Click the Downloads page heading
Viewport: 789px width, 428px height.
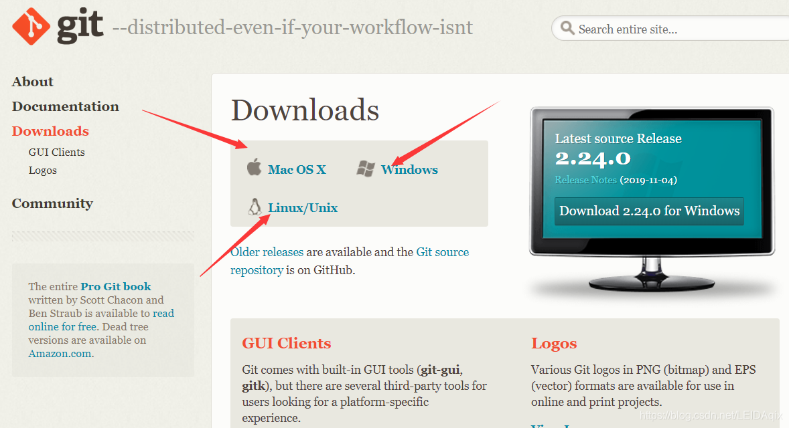pos(305,110)
